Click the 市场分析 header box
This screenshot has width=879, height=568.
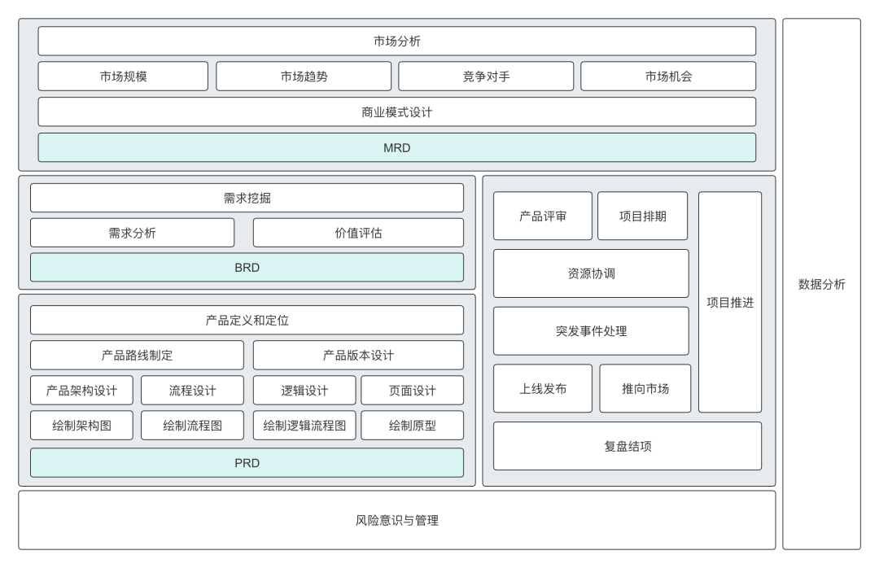pyautogui.click(x=396, y=41)
